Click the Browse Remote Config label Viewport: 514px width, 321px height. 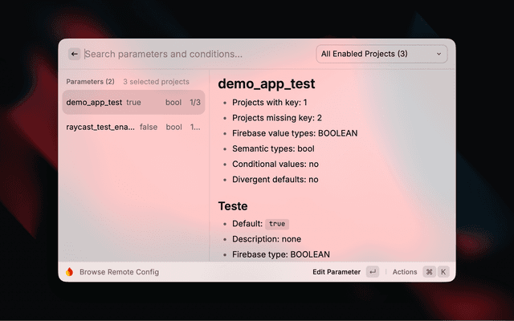click(x=120, y=272)
